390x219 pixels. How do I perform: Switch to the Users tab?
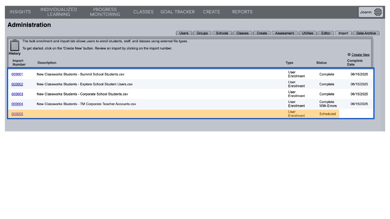coord(184,33)
